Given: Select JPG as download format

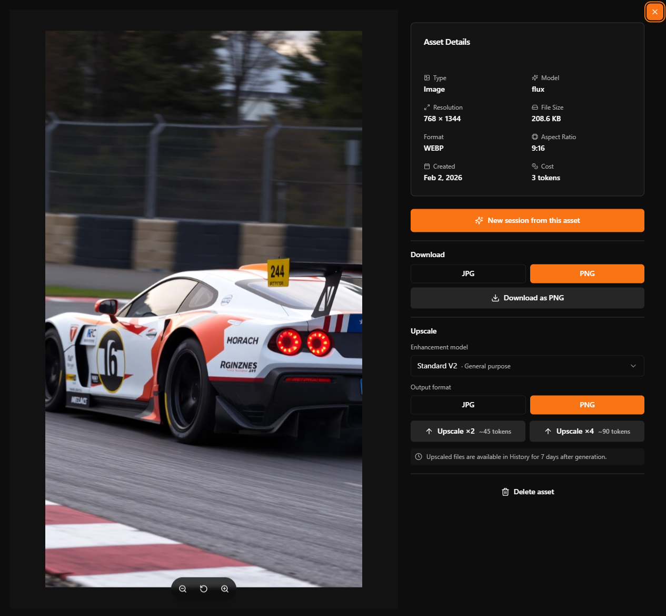Looking at the screenshot, I should point(468,274).
